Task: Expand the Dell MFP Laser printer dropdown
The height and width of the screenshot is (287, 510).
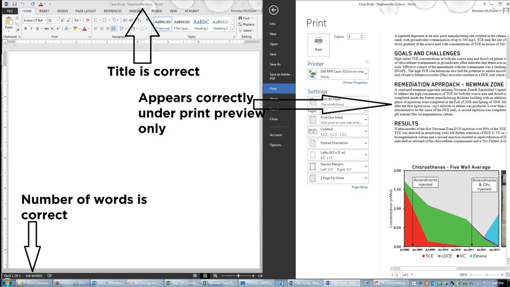Action: point(338,74)
